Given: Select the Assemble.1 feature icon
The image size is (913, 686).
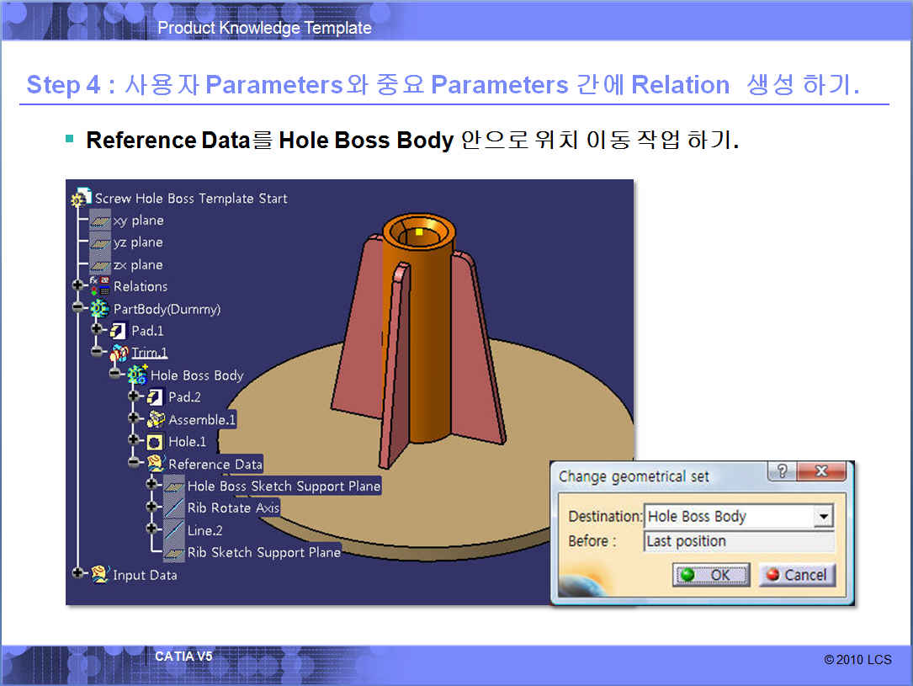Looking at the screenshot, I should pyautogui.click(x=156, y=419).
